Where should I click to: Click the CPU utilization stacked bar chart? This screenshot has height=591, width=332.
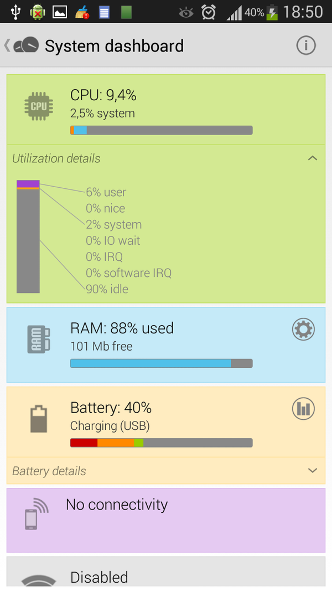point(28,235)
